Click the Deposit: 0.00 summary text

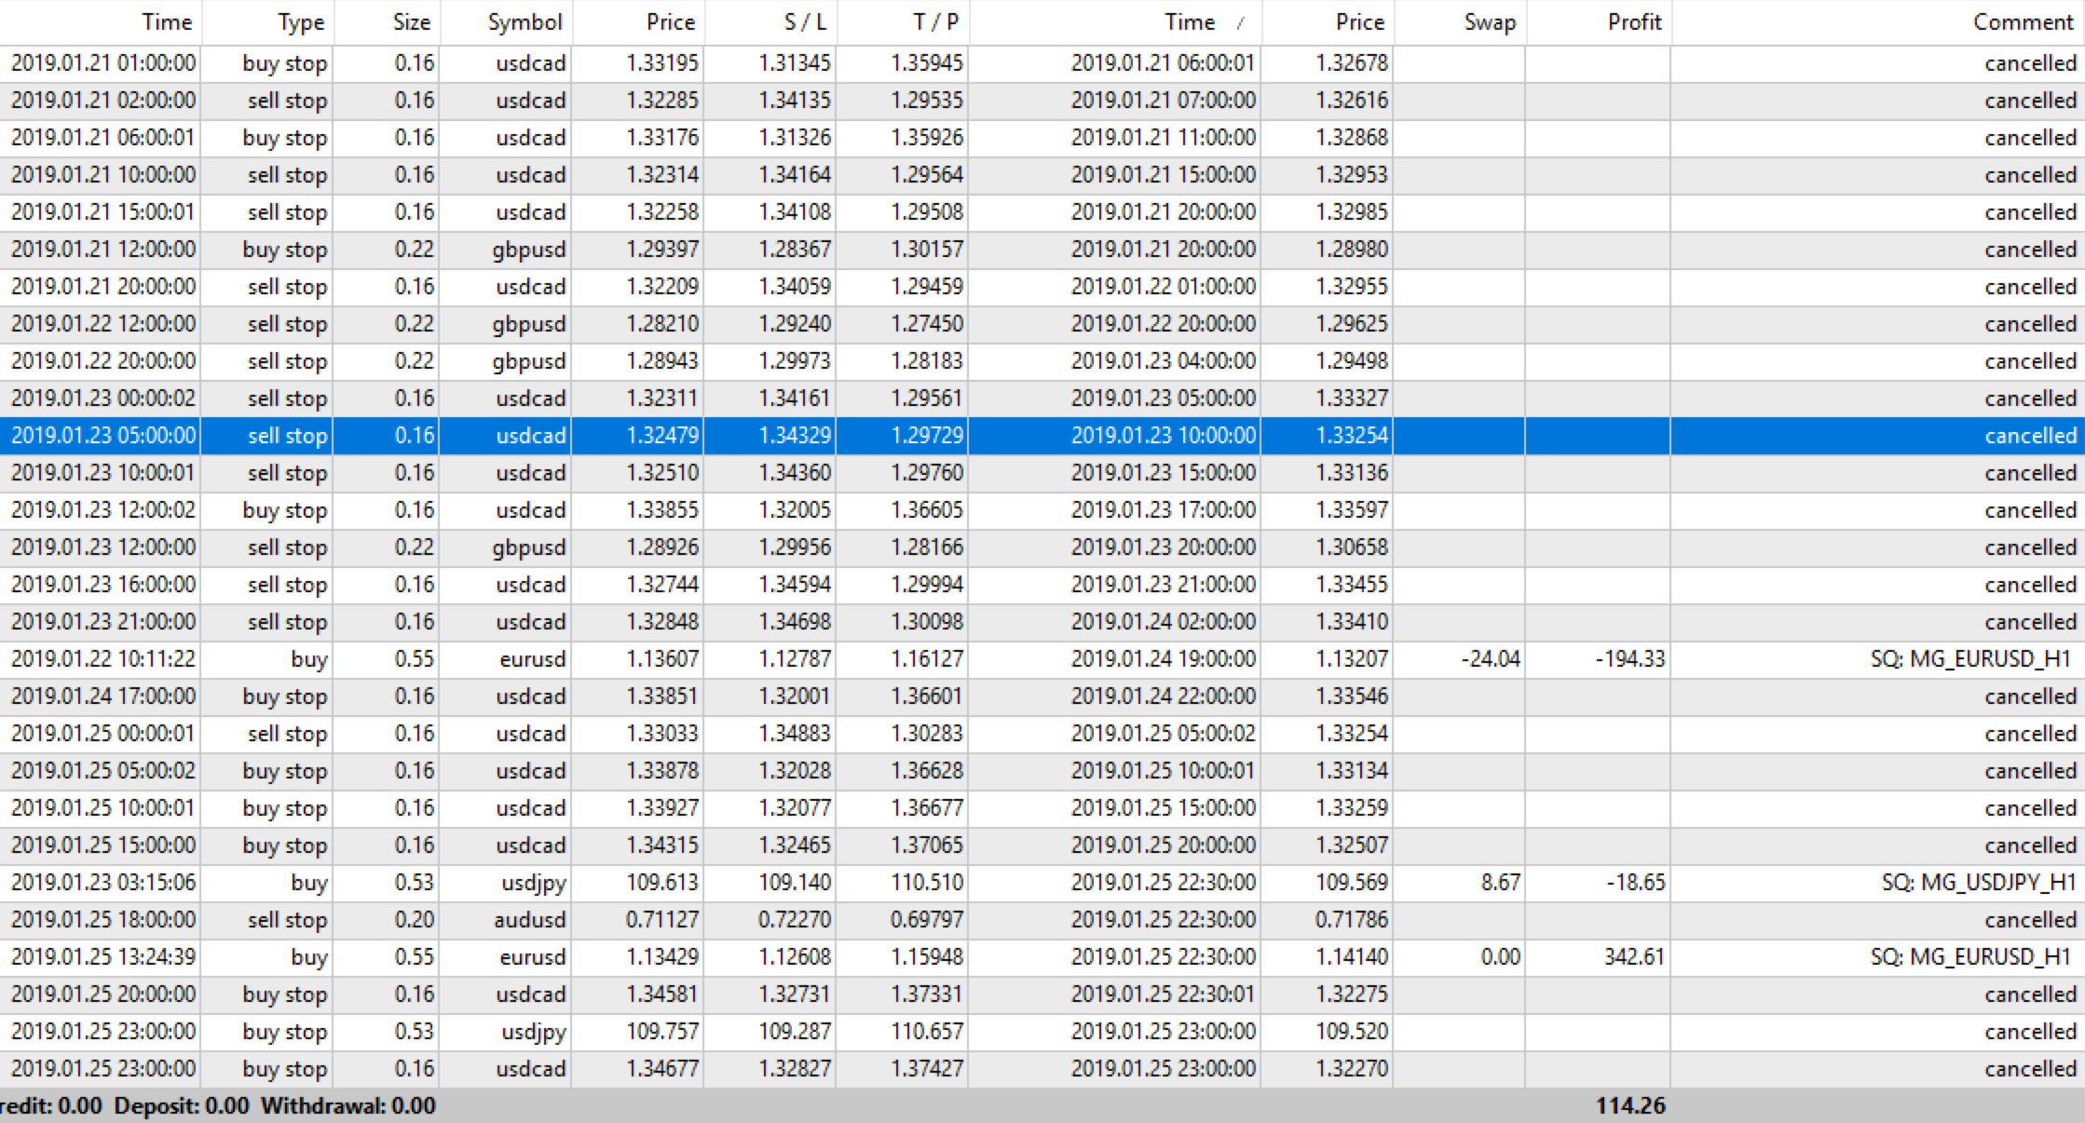tap(182, 1106)
